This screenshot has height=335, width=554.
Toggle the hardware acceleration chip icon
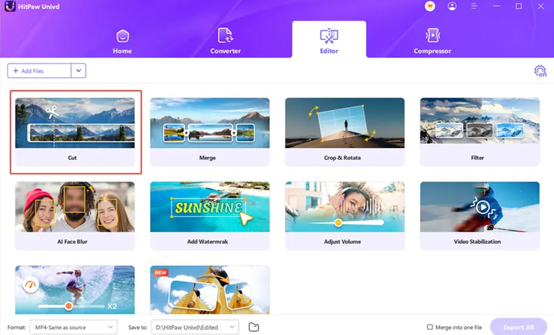[x=540, y=71]
